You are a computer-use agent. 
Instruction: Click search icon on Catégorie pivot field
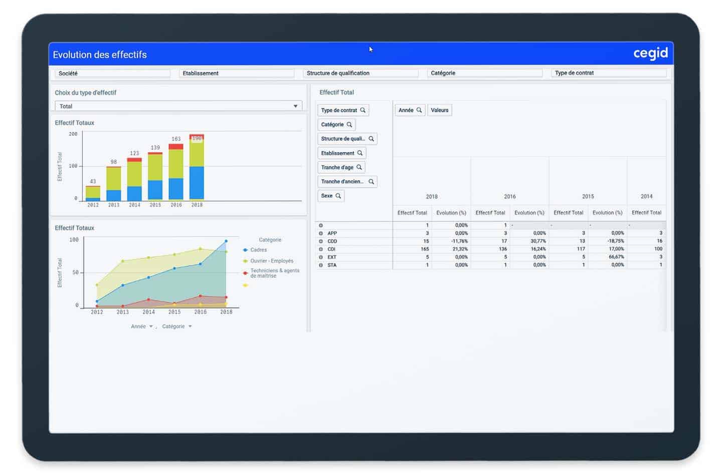[349, 125]
